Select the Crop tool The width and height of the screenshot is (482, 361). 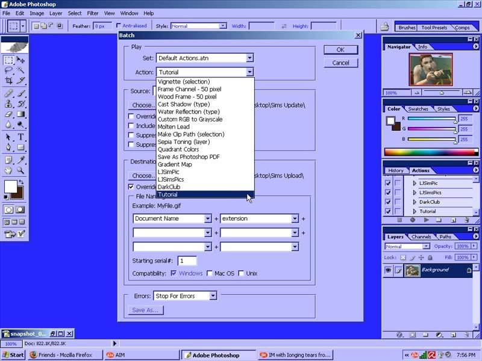pyautogui.click(x=8, y=81)
